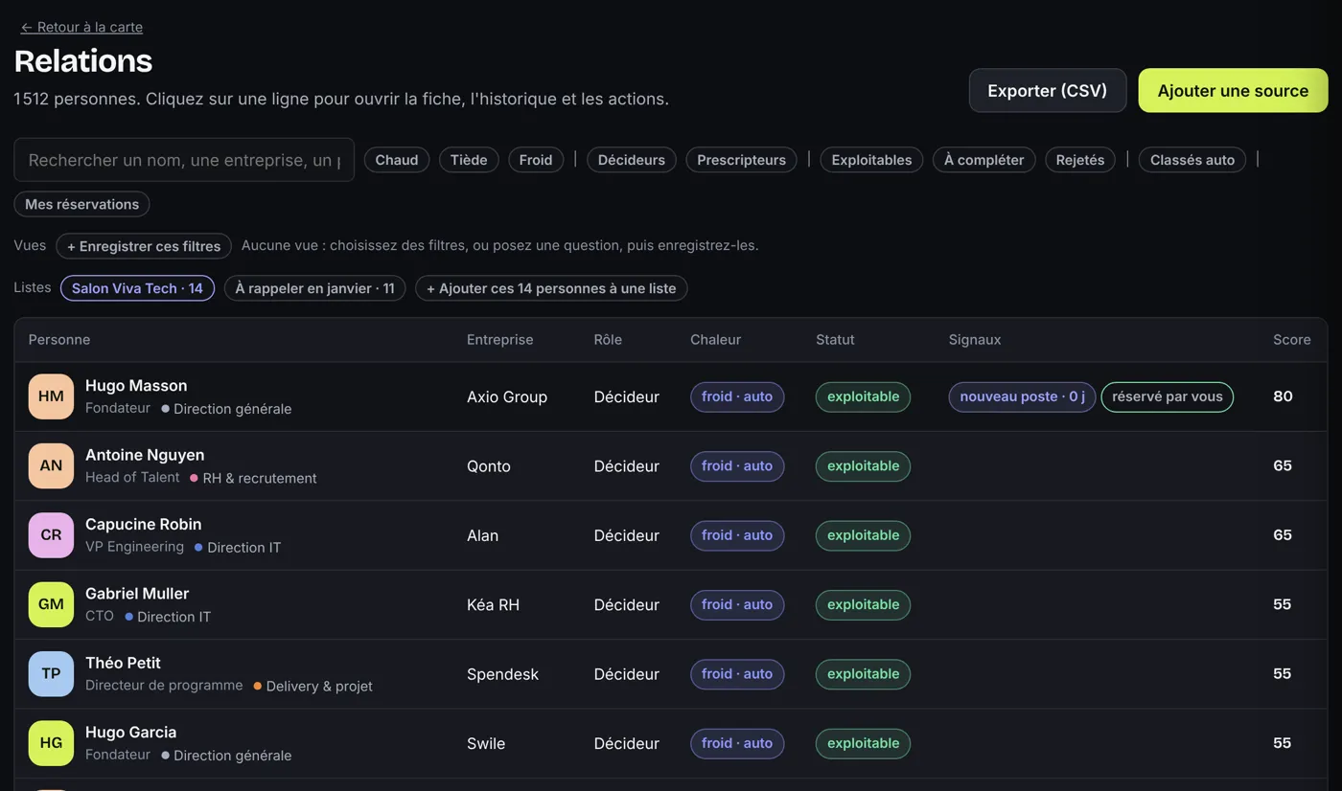Click the Statut column header

835,340
